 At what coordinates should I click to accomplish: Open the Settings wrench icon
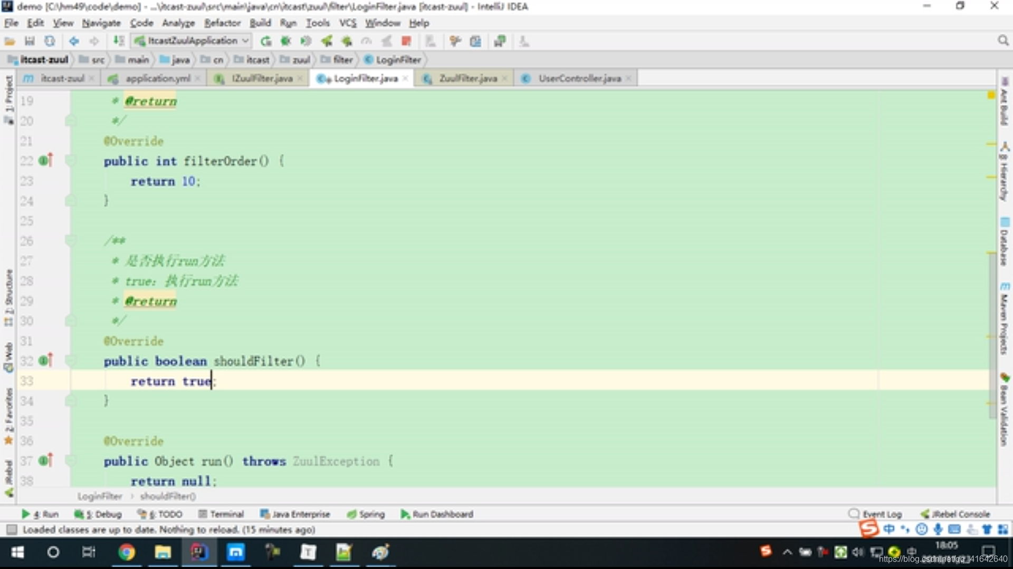coord(455,41)
